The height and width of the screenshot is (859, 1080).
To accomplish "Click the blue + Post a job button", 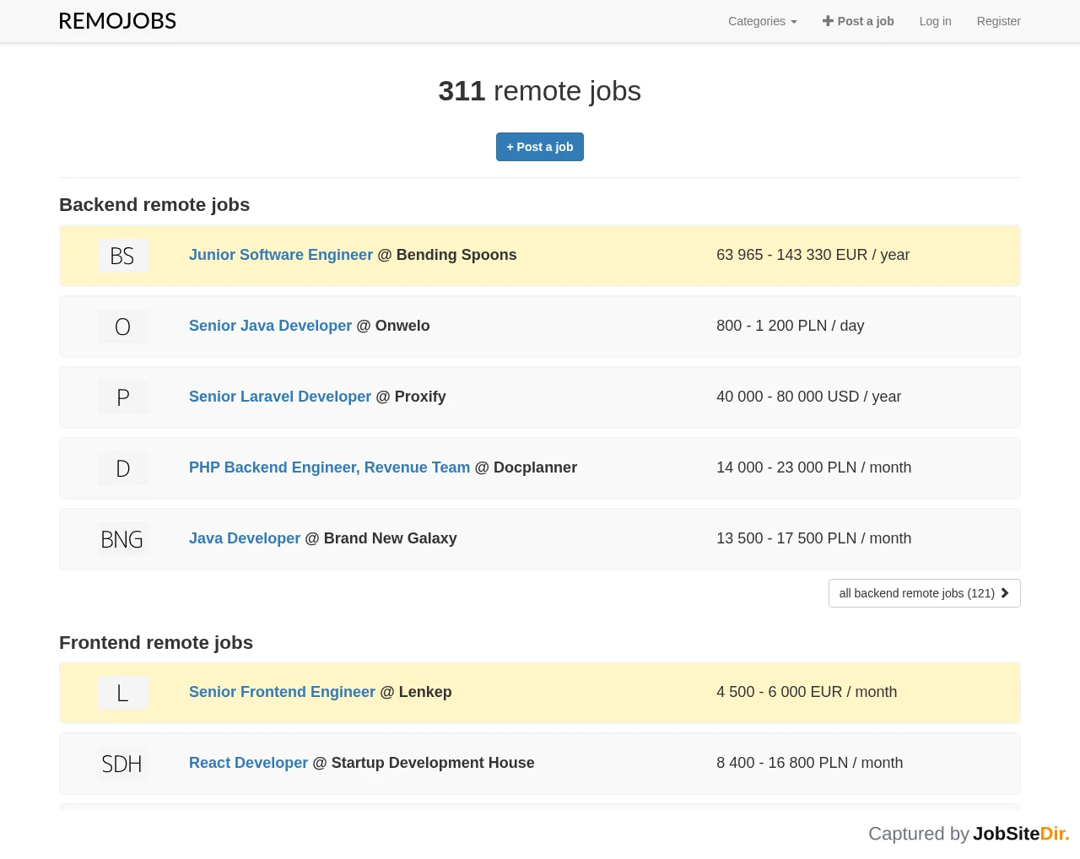I will tap(540, 147).
